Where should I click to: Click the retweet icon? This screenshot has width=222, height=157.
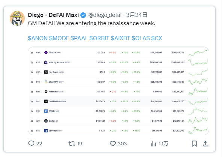click(72, 143)
